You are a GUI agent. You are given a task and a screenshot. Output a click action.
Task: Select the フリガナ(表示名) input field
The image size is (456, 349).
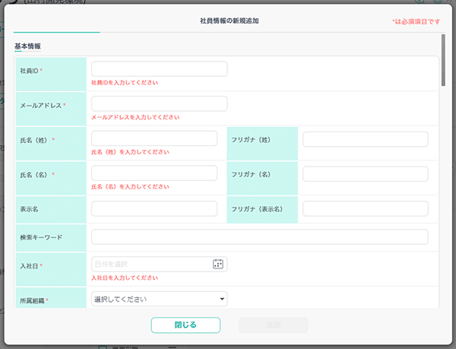365,208
